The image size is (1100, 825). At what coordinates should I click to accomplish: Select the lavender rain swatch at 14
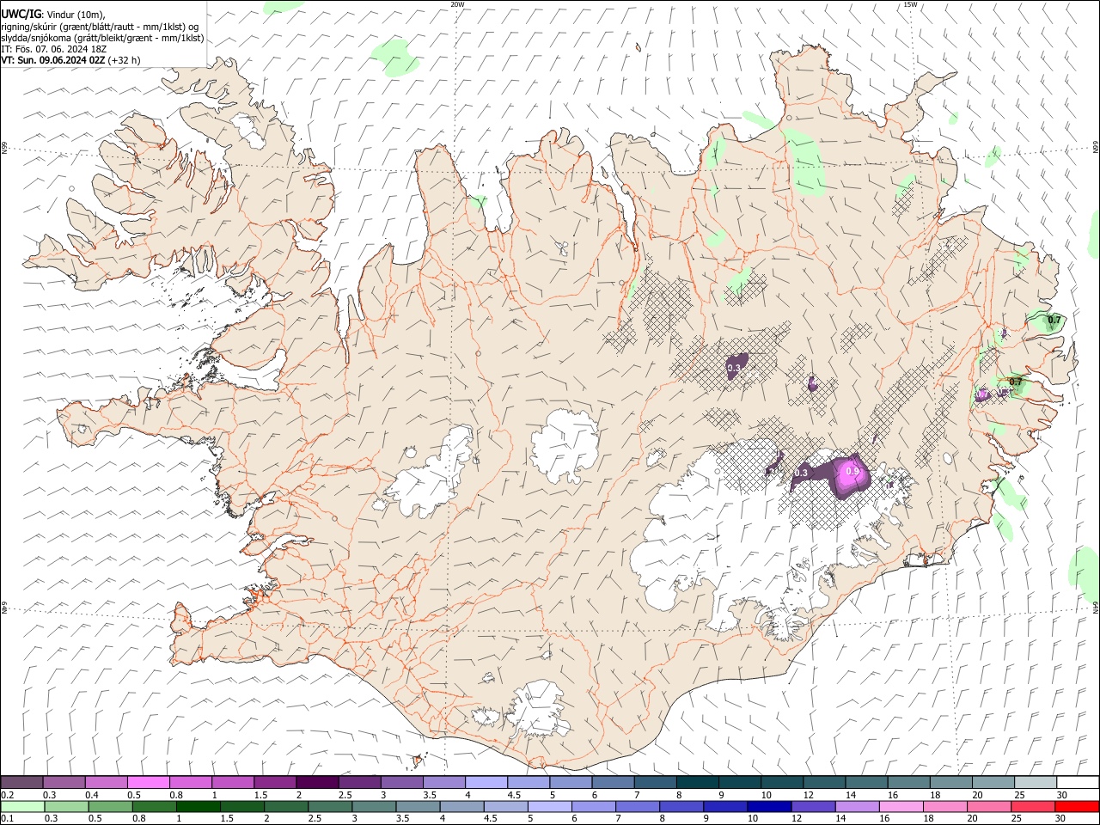856,806
